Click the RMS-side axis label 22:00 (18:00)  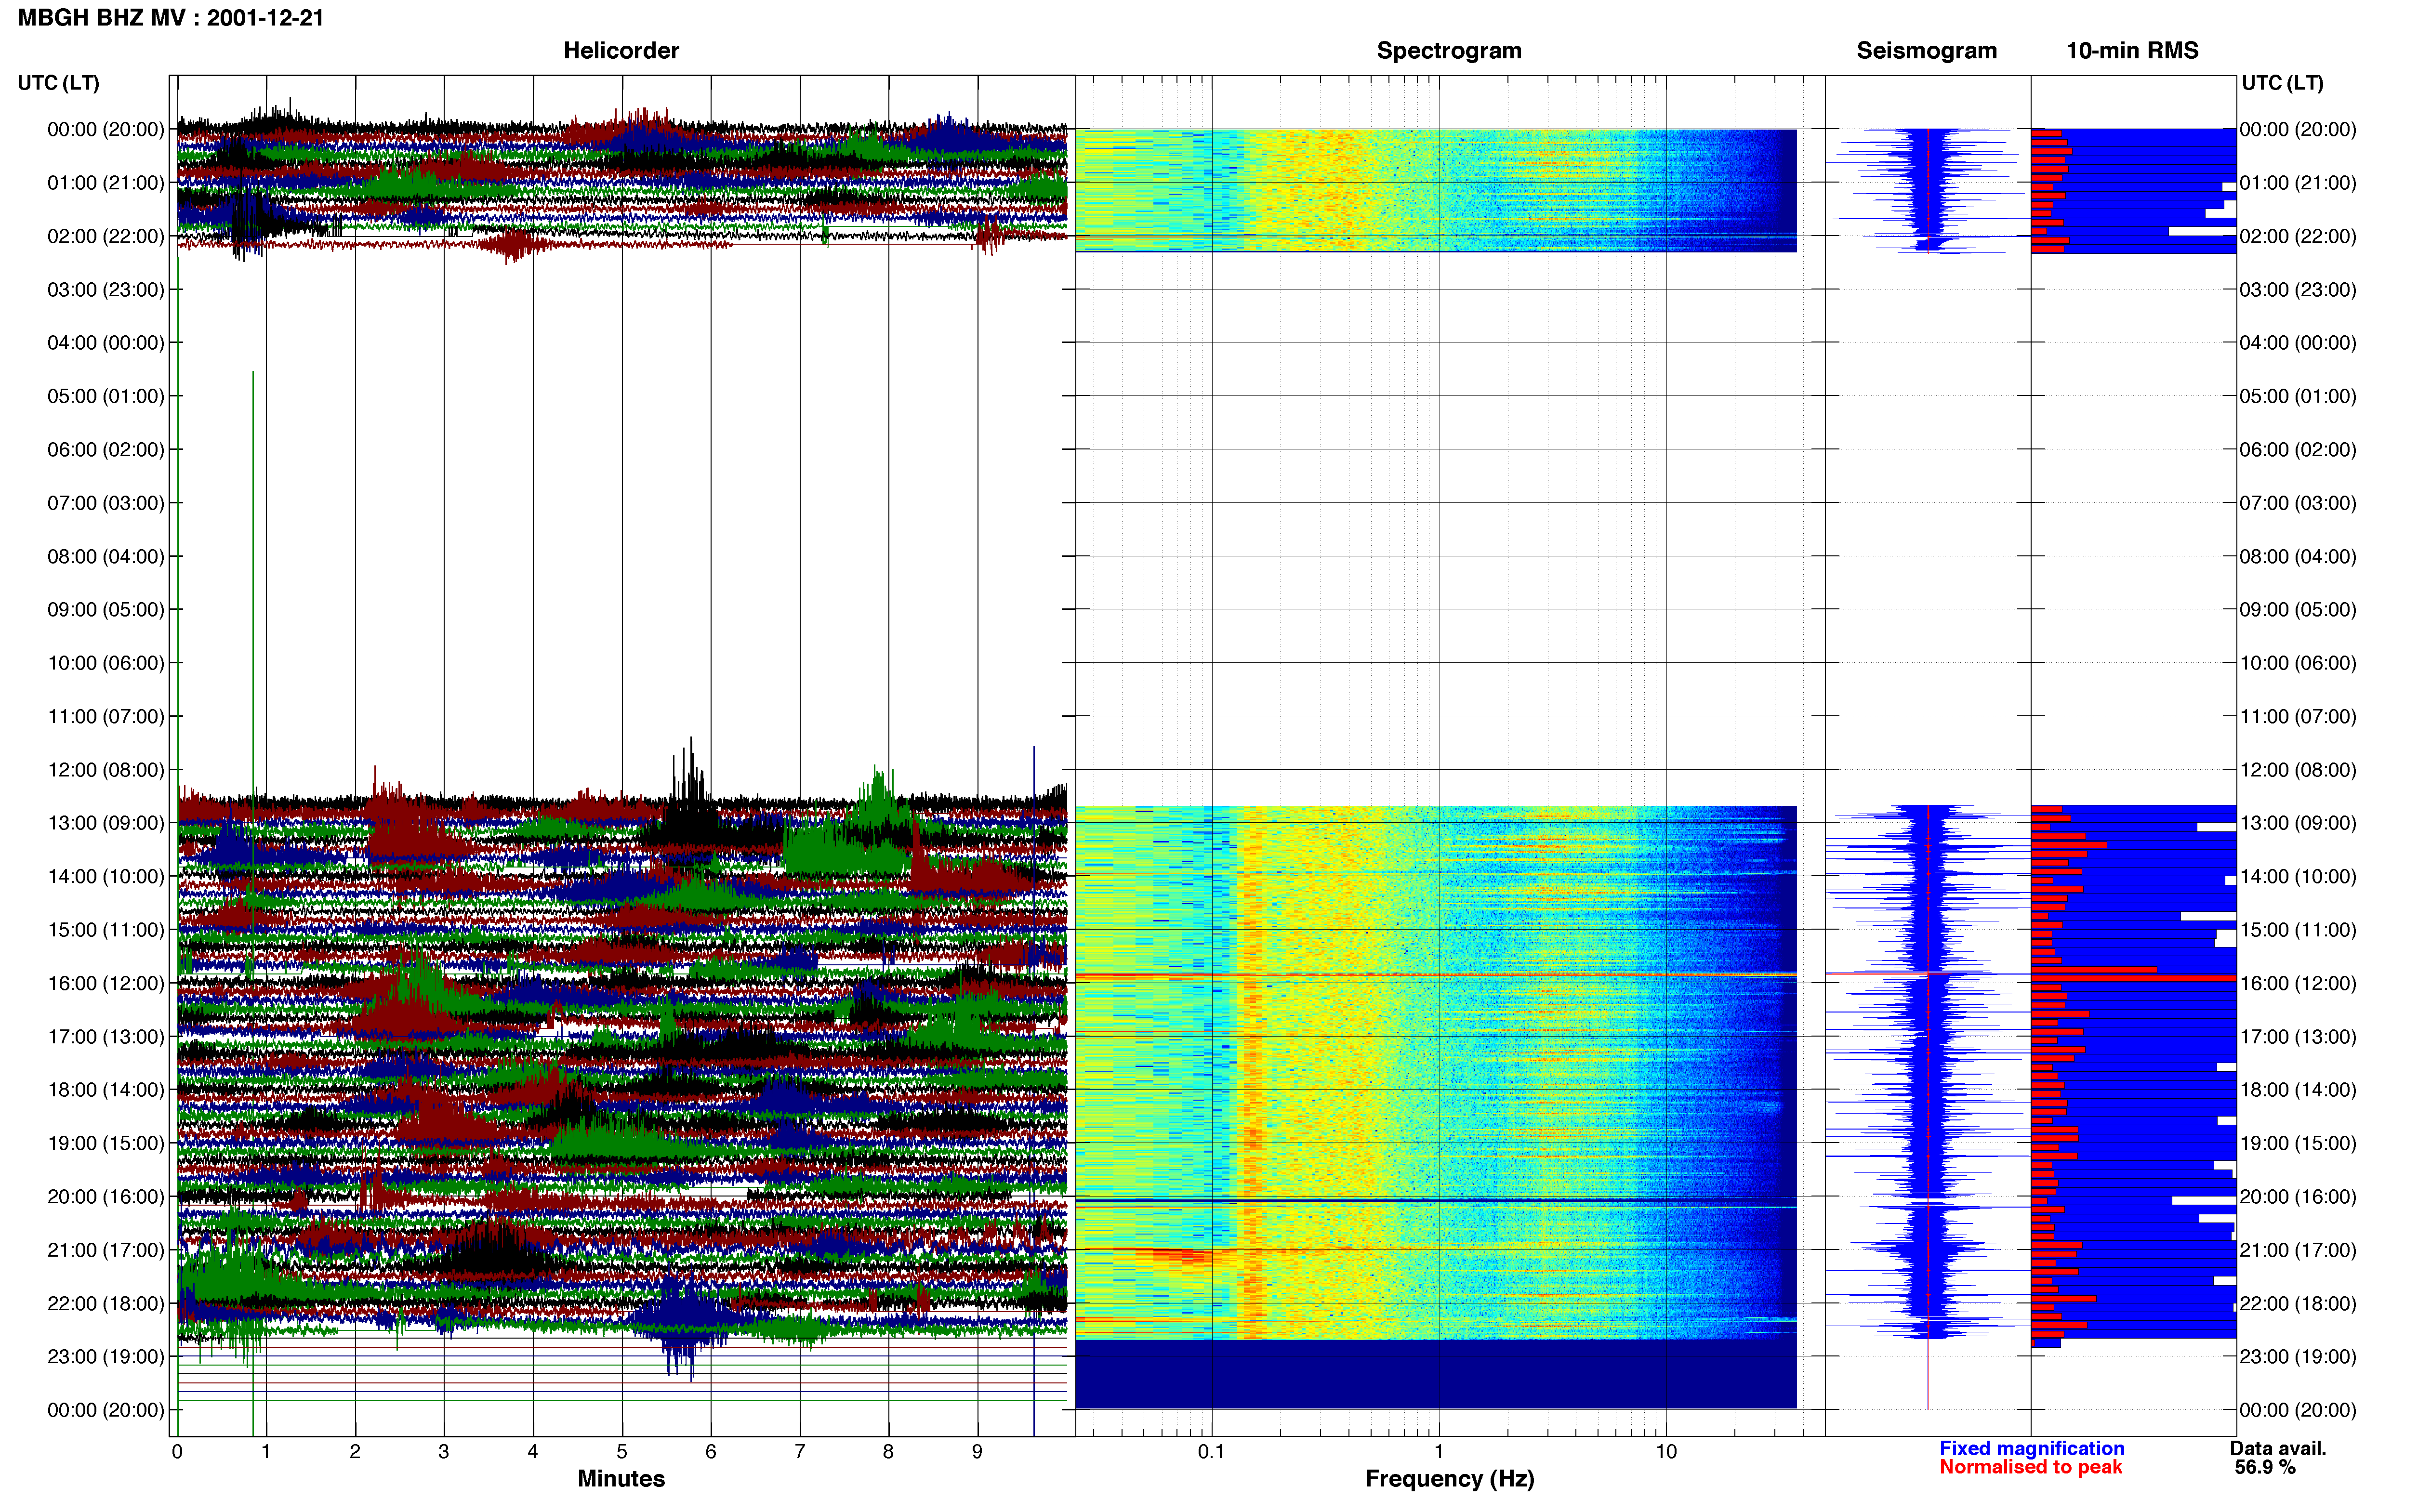point(2298,1304)
